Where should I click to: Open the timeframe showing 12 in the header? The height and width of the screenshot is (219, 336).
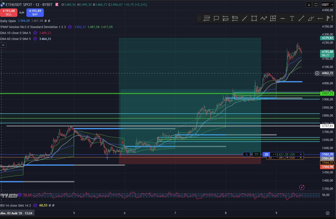[x=37, y=4]
